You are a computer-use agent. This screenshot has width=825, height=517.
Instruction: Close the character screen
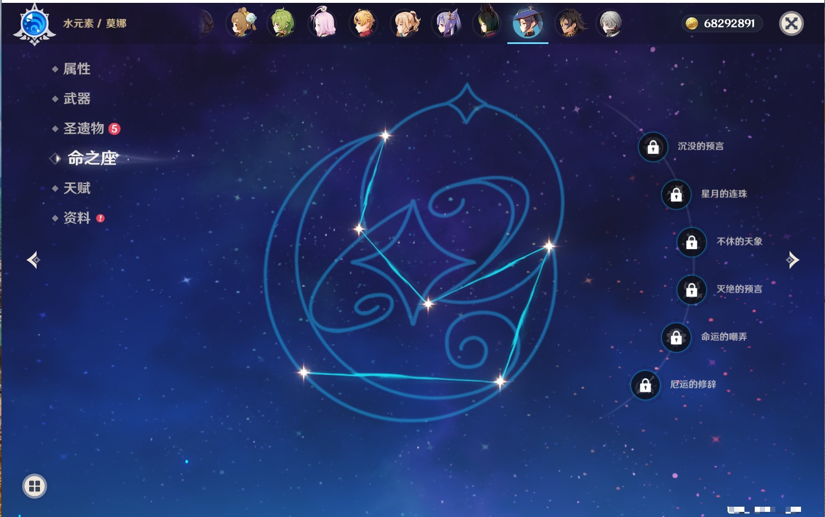coord(791,23)
